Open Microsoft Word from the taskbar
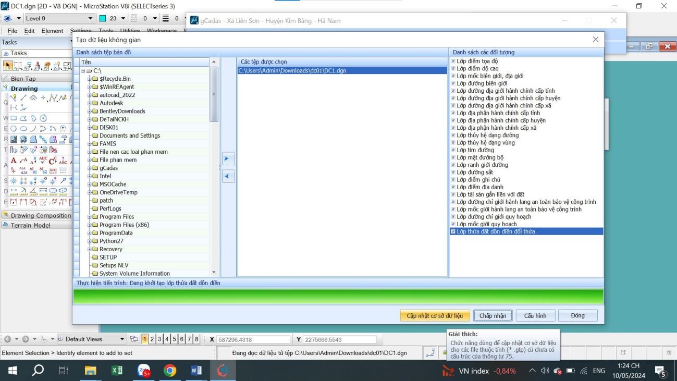The height and width of the screenshot is (381, 677). click(x=196, y=371)
